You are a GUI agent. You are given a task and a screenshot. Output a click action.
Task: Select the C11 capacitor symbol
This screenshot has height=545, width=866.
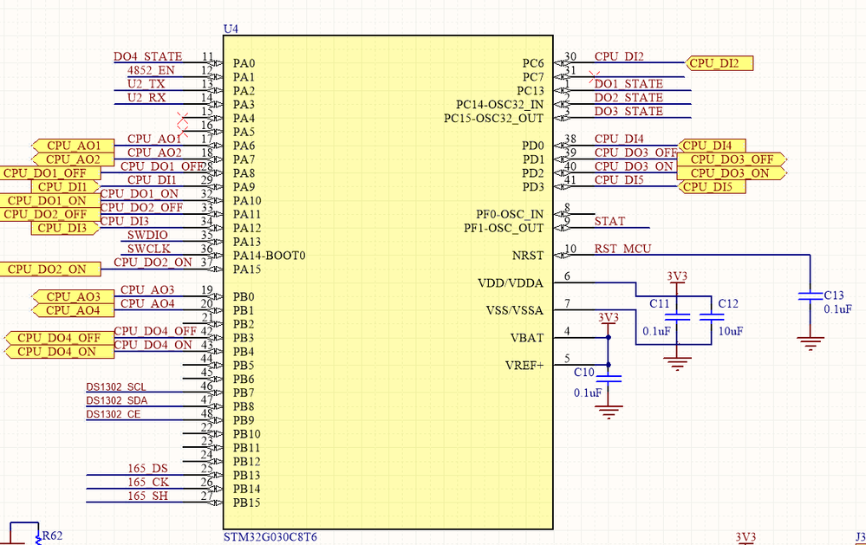(x=677, y=317)
